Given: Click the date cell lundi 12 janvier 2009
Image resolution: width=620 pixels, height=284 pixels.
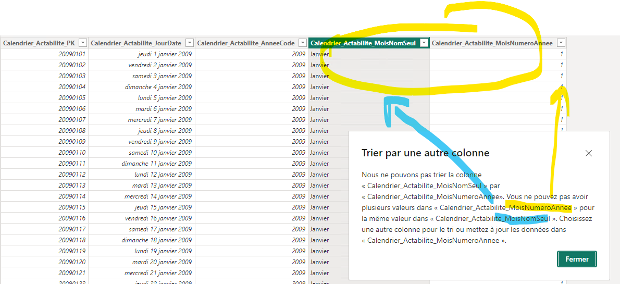Looking at the screenshot, I should point(142,175).
